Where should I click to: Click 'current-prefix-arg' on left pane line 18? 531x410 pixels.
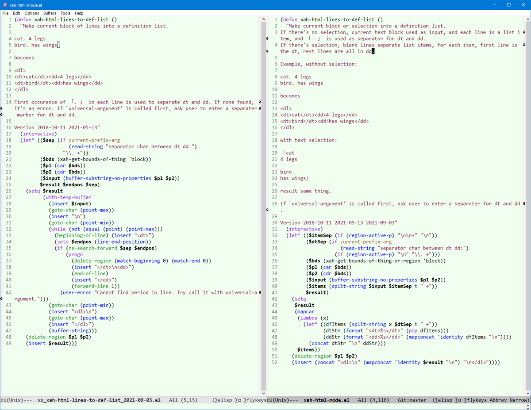pos(94,140)
